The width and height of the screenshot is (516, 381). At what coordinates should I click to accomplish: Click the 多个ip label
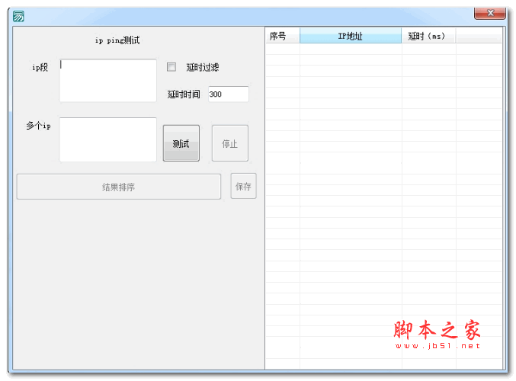point(39,126)
